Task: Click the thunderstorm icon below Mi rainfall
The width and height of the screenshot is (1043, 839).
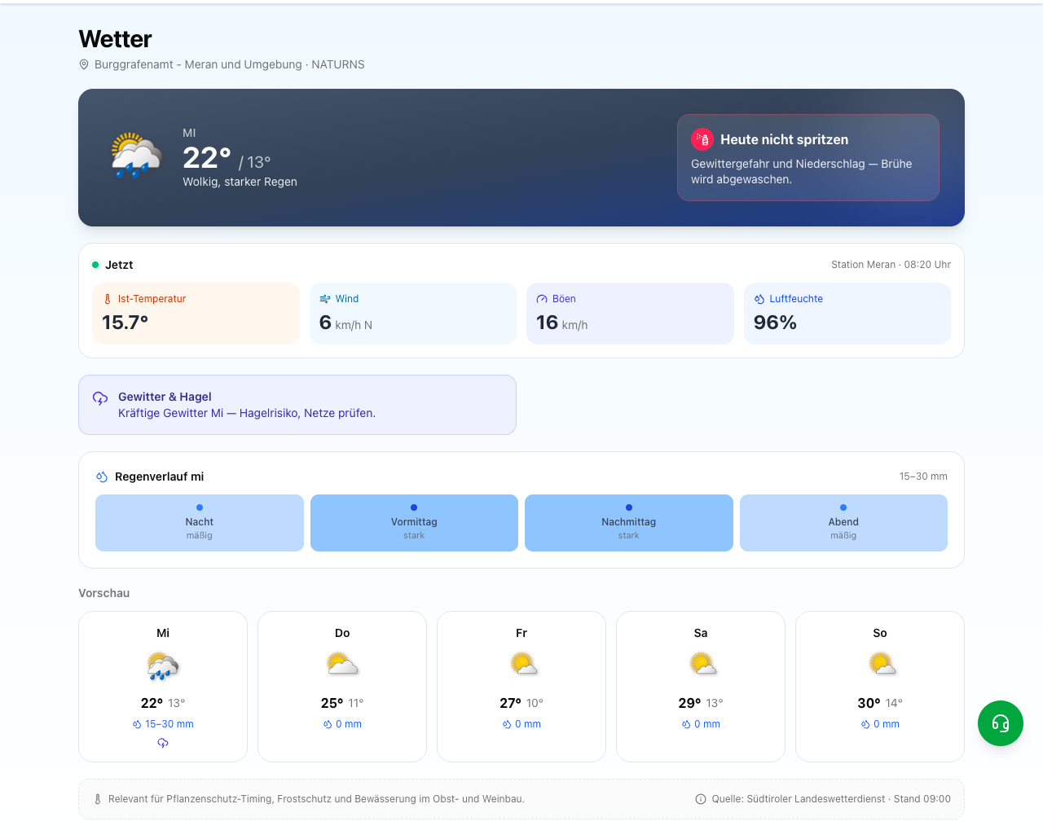Action: click(x=163, y=743)
